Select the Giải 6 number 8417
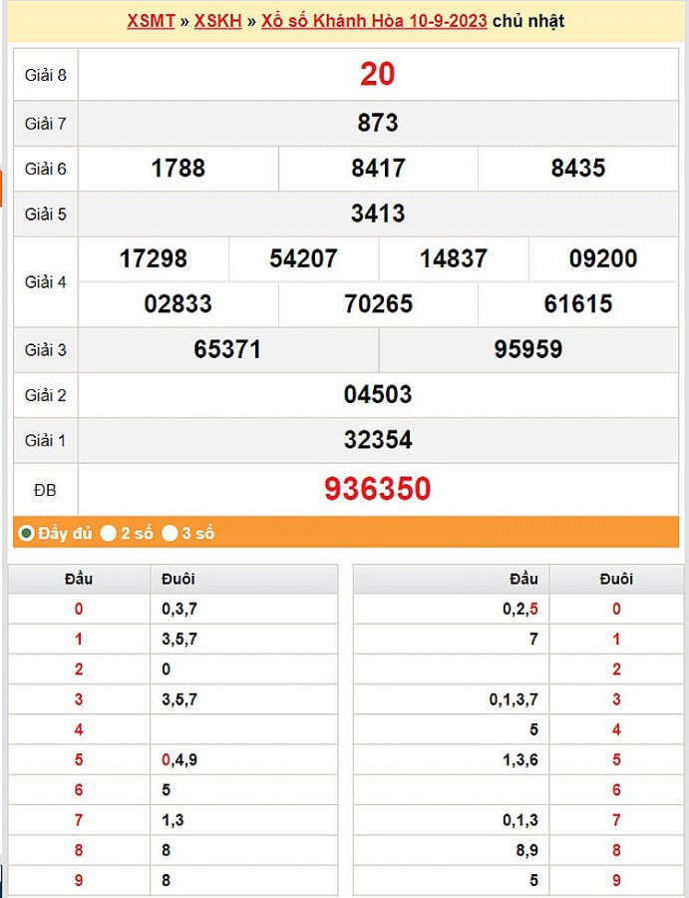This screenshot has width=689, height=898. (x=378, y=168)
